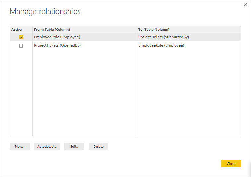Close dialog with the X icon
This screenshot has height=177, width=251.
click(246, 5)
